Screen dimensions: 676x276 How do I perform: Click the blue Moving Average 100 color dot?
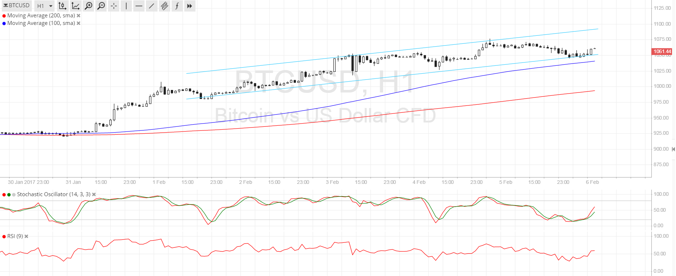point(4,23)
